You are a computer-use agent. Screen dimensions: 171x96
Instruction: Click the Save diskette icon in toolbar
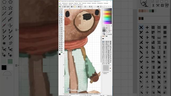[72, 6]
